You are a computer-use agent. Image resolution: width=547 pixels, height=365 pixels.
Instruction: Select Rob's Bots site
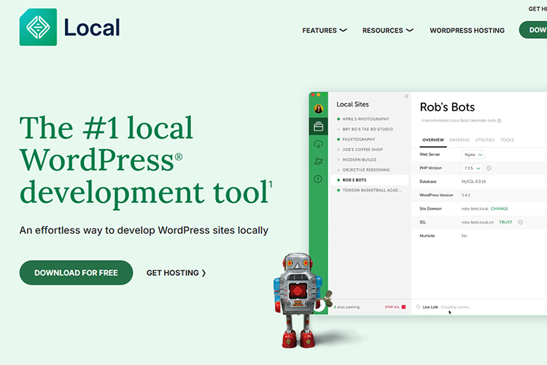(370, 180)
